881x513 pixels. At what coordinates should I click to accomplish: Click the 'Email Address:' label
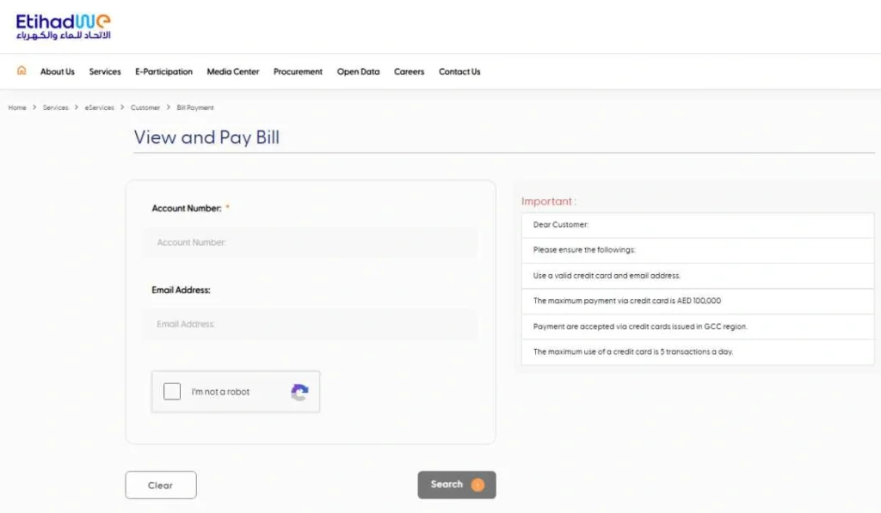click(181, 290)
